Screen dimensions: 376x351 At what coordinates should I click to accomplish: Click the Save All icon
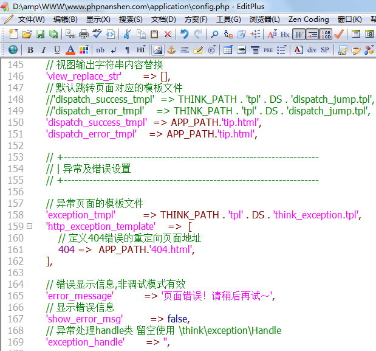click(x=53, y=34)
